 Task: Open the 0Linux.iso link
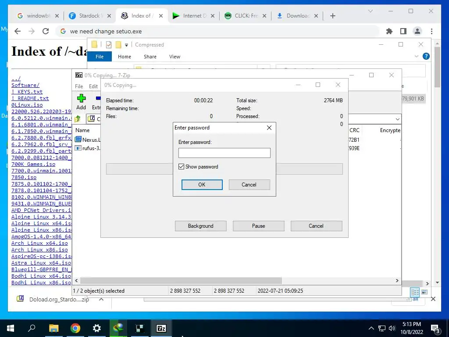click(x=27, y=105)
